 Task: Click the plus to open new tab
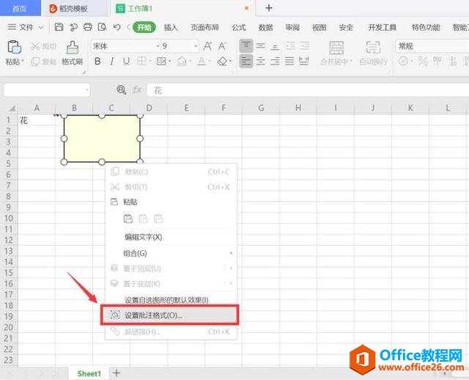click(269, 8)
